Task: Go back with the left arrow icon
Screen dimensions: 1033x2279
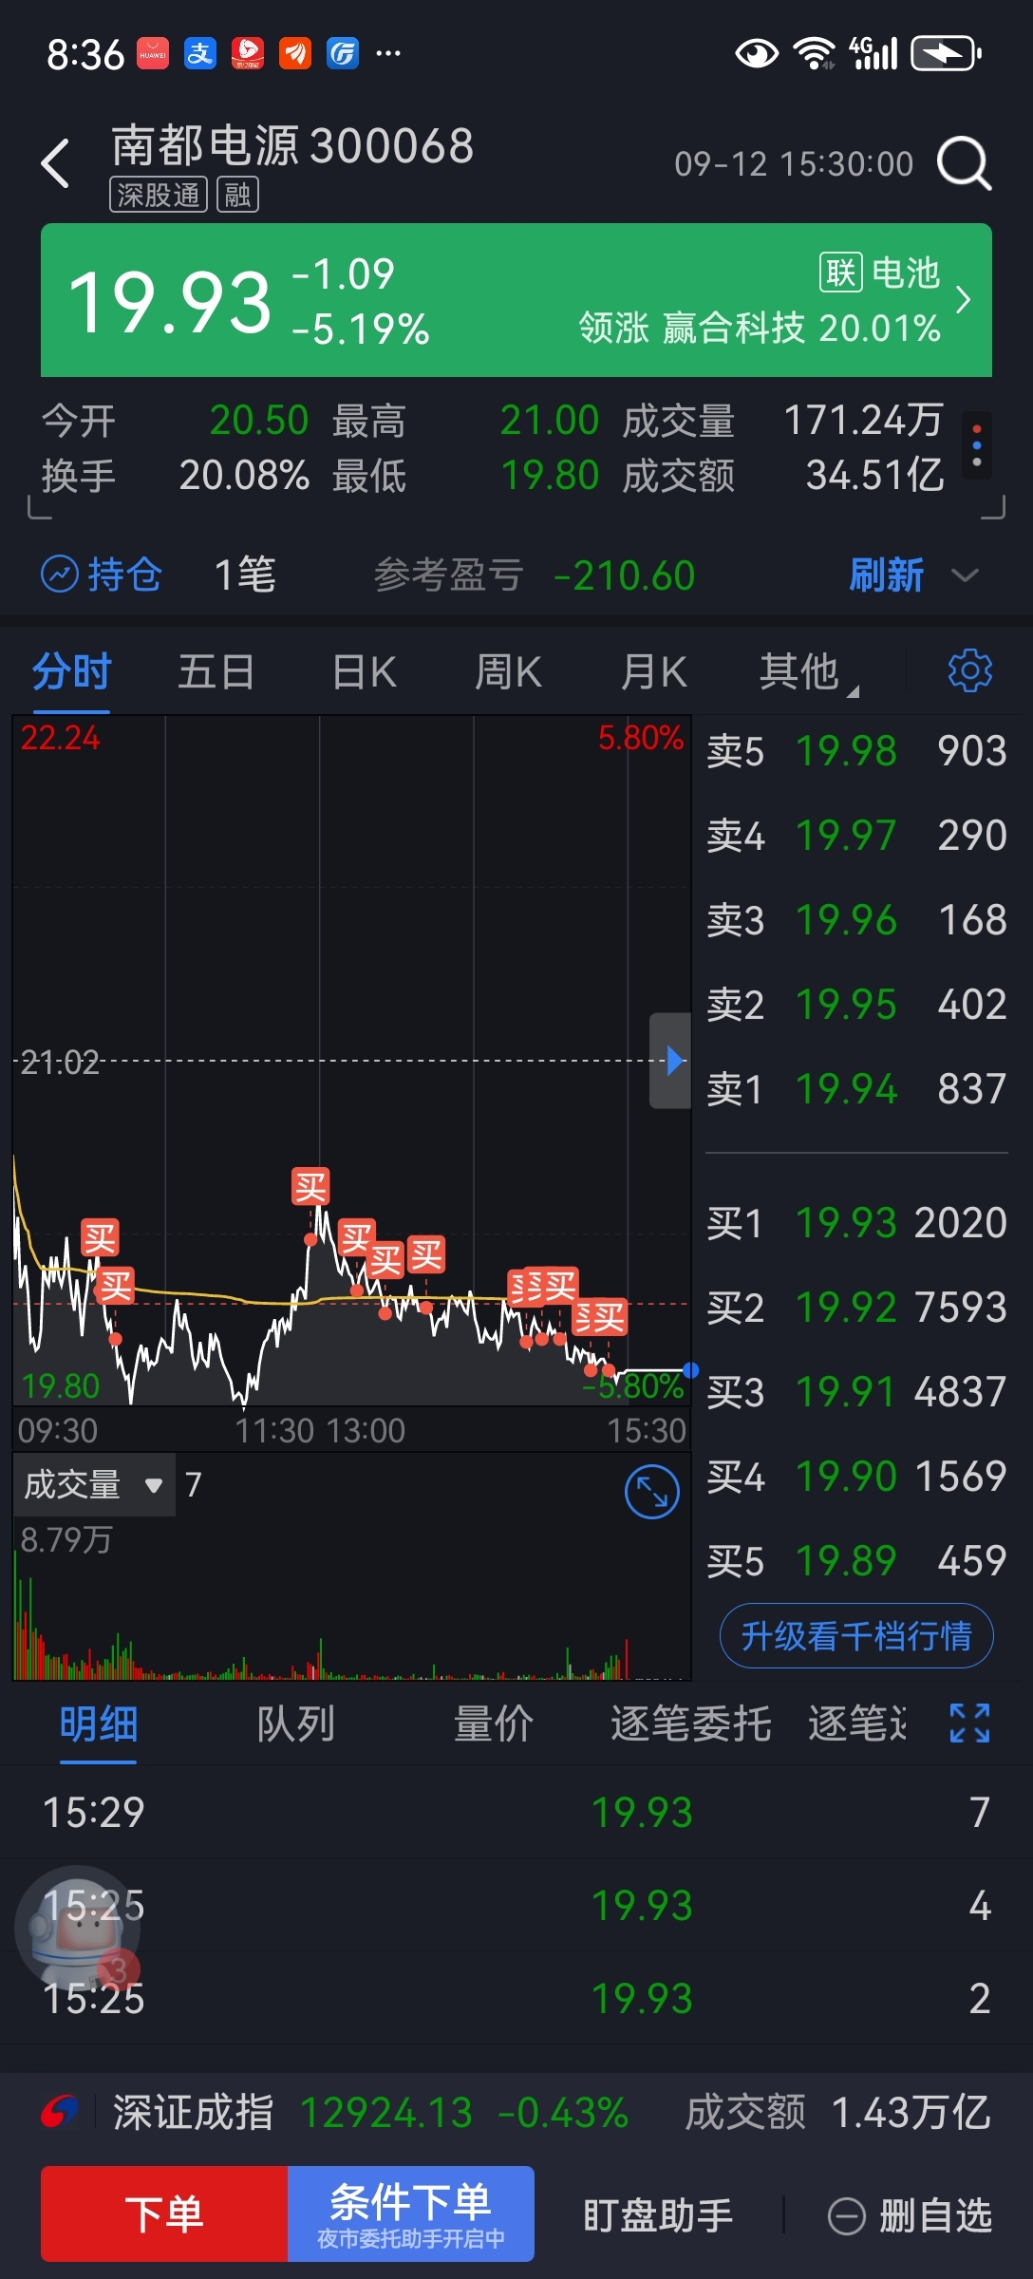Action: pyautogui.click(x=56, y=163)
